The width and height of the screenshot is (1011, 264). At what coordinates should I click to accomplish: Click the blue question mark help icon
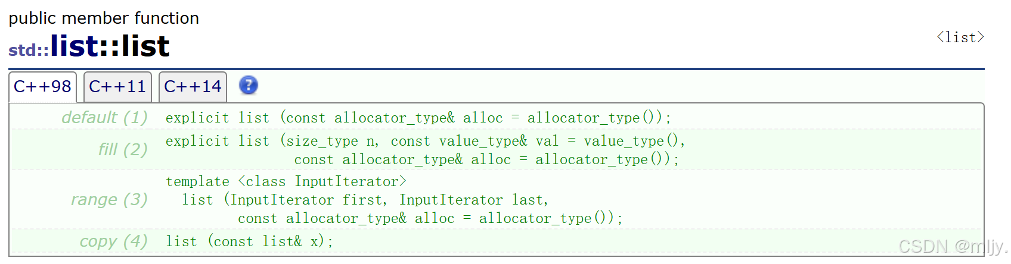249,86
